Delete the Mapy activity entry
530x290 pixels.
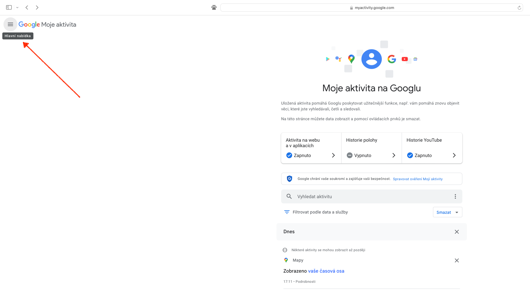(x=457, y=260)
